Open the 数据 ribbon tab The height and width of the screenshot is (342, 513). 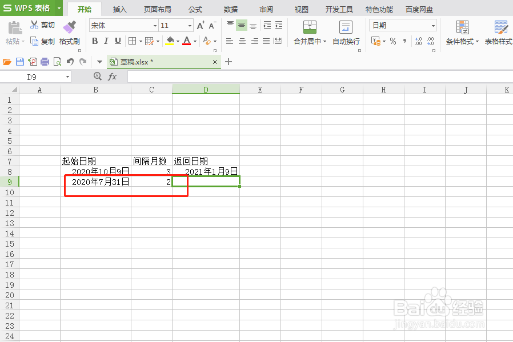click(x=230, y=9)
